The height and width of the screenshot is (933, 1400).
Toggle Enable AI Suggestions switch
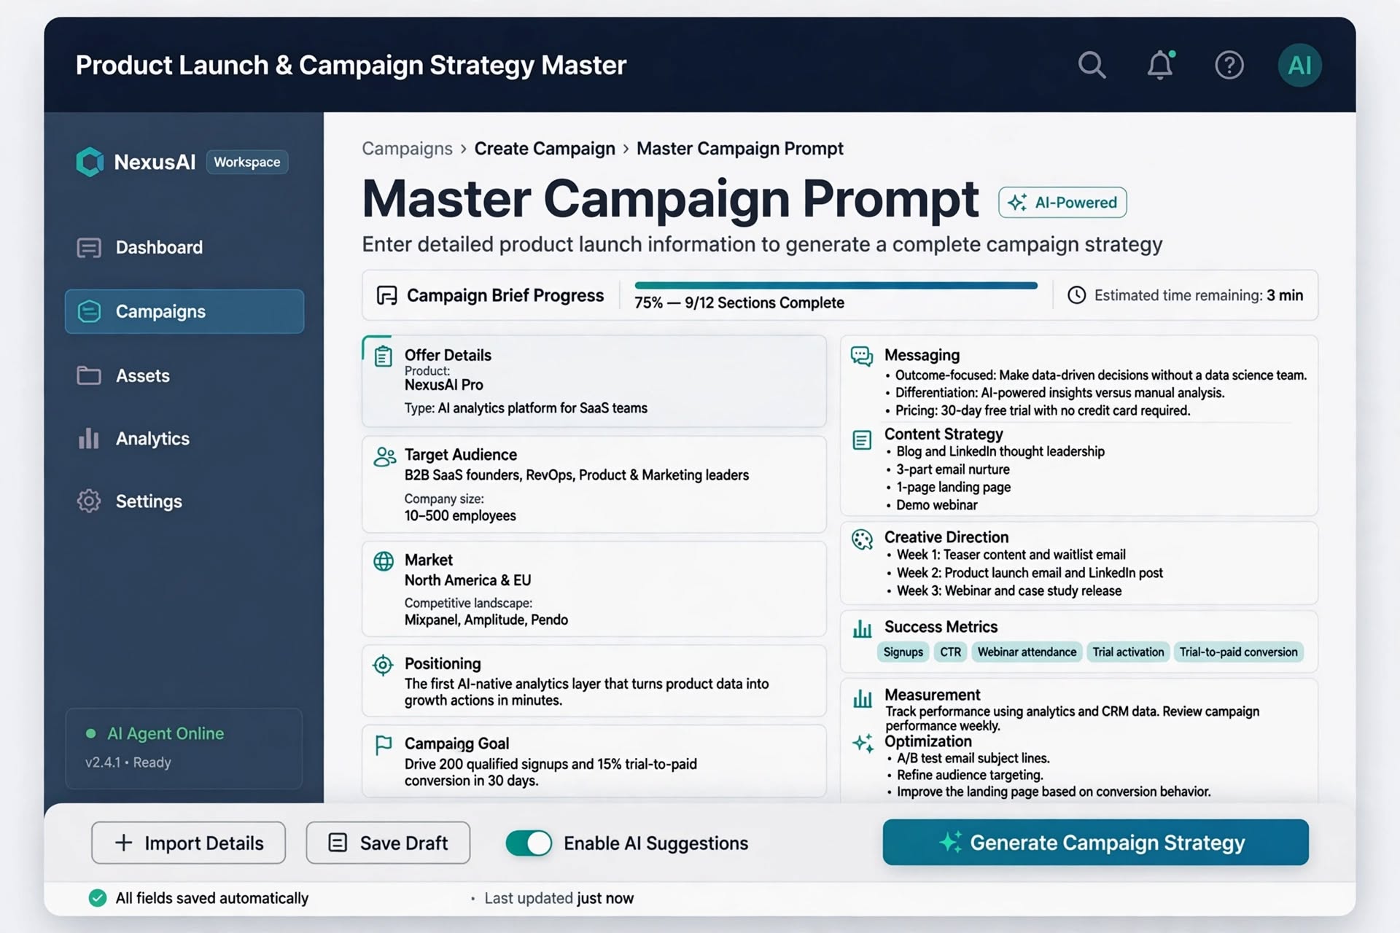[529, 843]
